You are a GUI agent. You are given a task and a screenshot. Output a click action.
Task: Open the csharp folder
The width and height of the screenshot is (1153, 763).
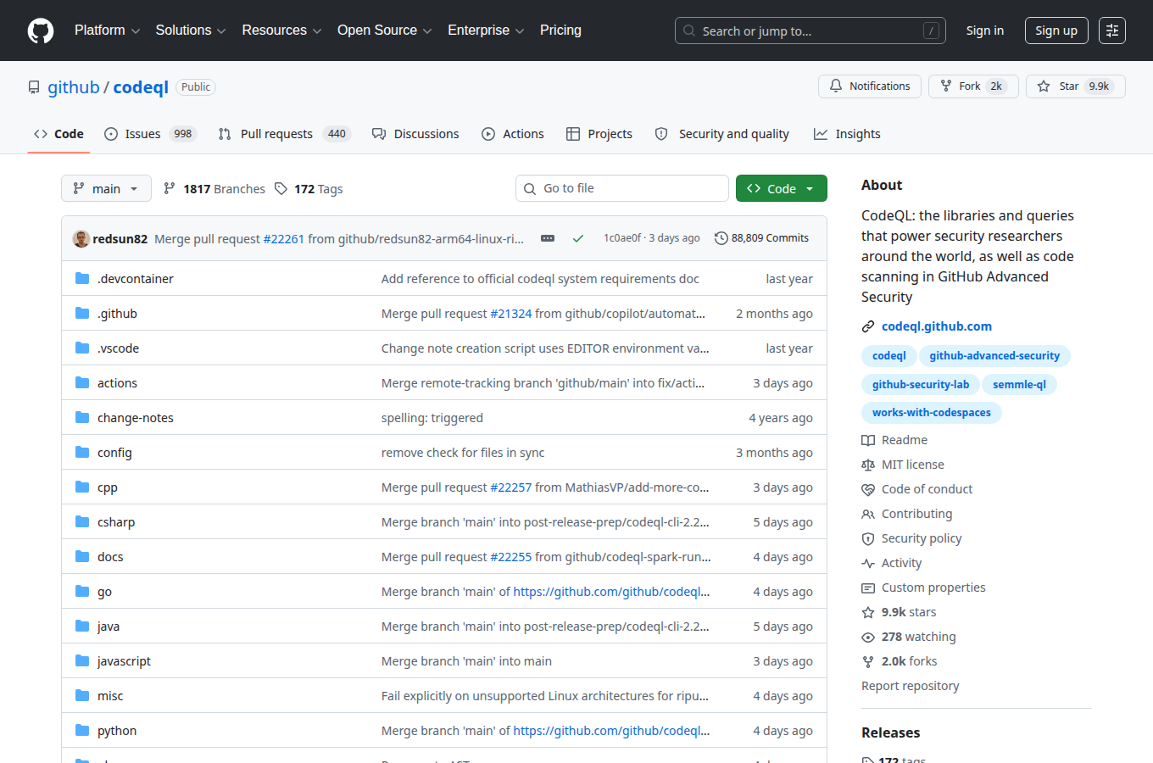click(116, 522)
